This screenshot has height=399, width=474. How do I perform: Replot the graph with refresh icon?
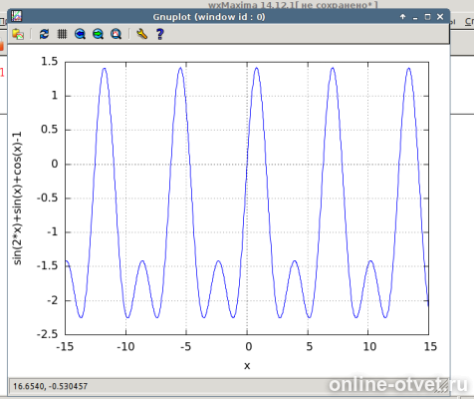click(x=44, y=34)
